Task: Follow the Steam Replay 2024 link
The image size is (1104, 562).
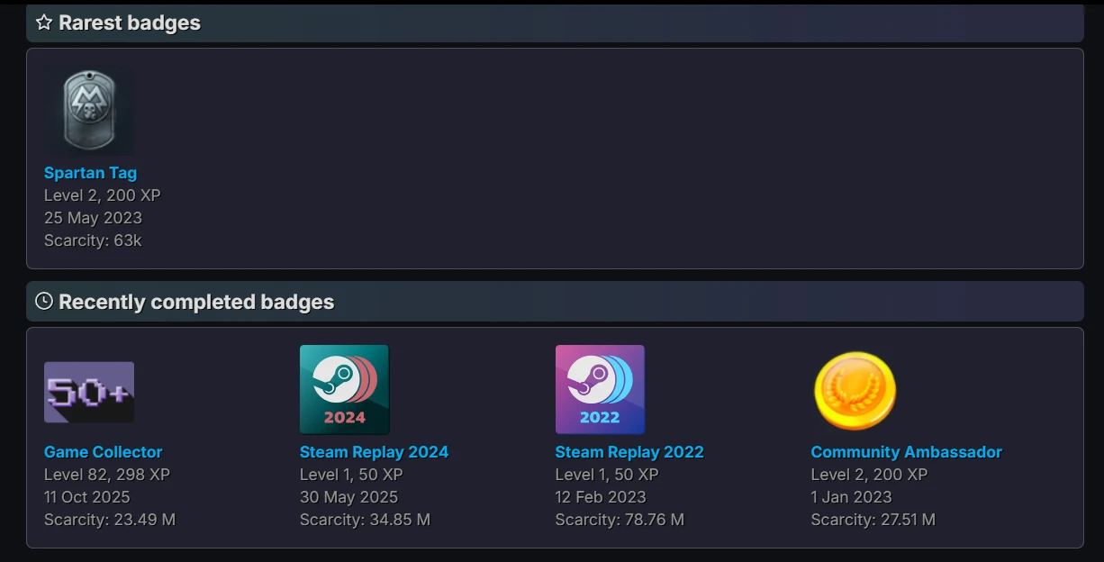Action: click(x=374, y=452)
